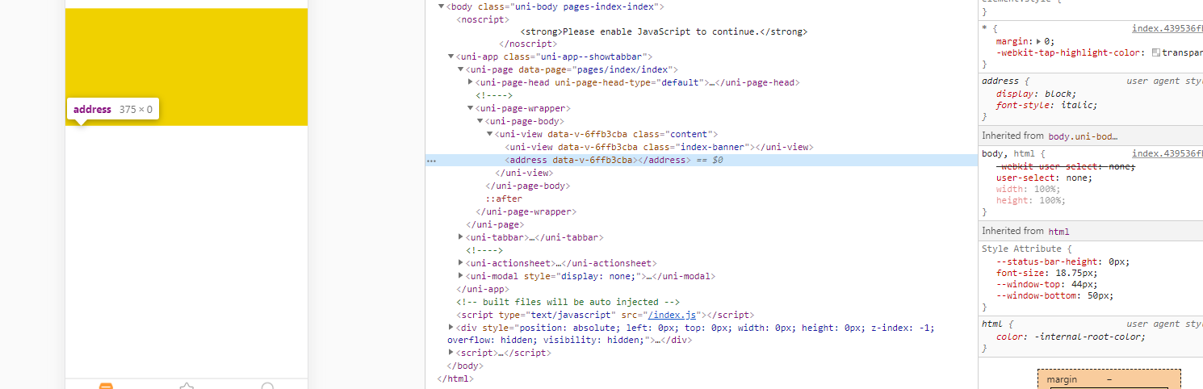Image resolution: width=1203 pixels, height=389 pixels.
Task: Edit the width: 100% declaration
Action: click(1027, 189)
